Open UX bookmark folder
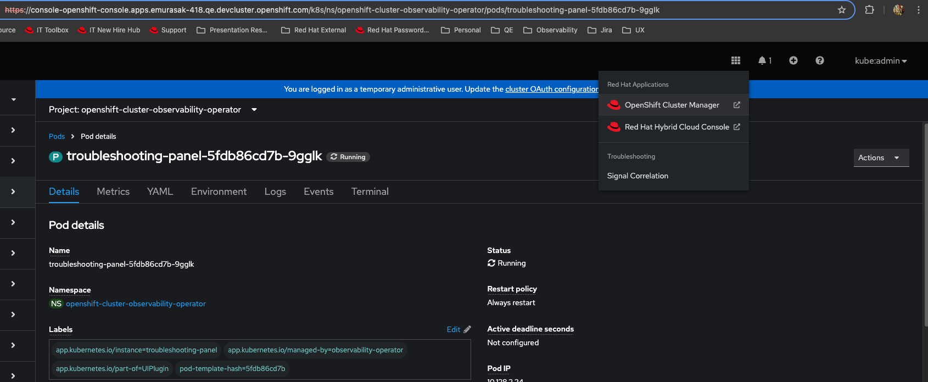 (634, 30)
